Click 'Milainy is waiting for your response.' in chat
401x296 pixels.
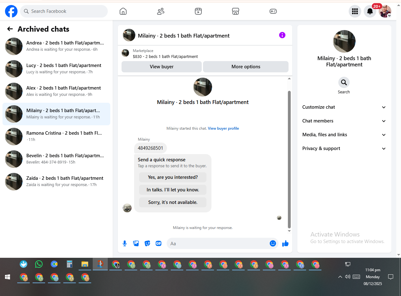203,228
